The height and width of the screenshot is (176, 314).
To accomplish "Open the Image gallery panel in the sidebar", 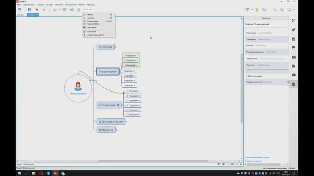I will click(x=294, y=39).
